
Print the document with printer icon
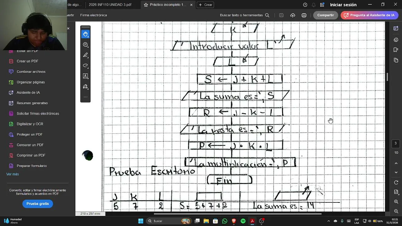tap(304, 15)
